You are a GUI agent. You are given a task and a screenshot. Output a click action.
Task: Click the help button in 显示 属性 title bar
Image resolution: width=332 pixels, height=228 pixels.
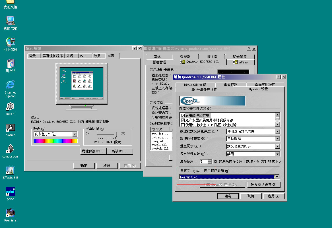pyautogui.click(x=135, y=48)
